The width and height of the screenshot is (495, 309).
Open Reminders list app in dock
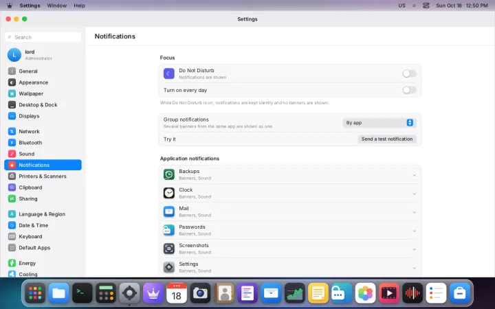[x=436, y=293]
